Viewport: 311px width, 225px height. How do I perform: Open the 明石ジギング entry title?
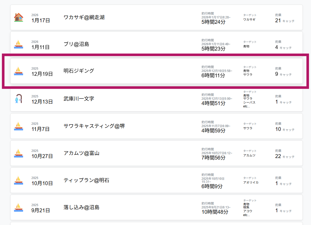79,71
